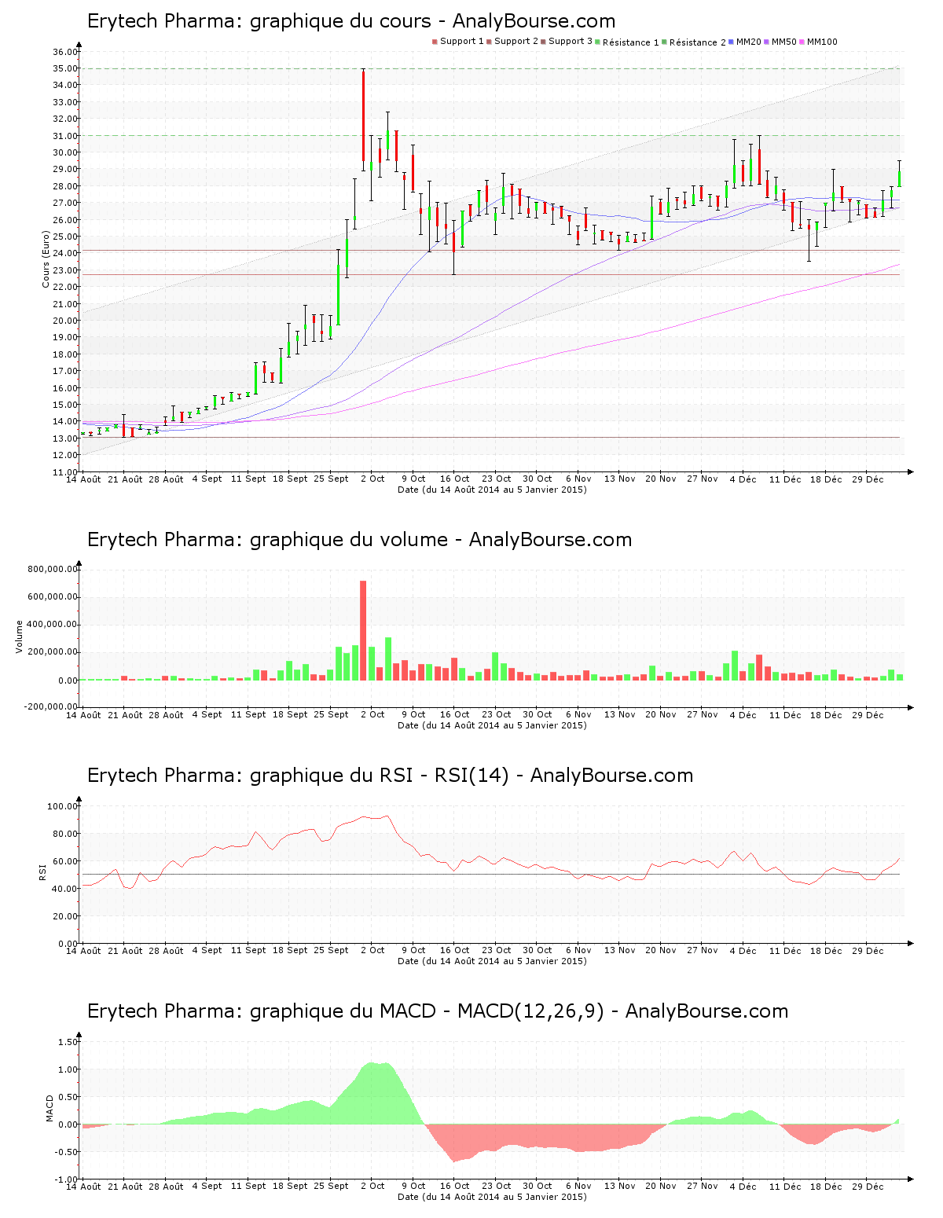Click the rotated 'MACD' axis label
943x1218 pixels.
pyautogui.click(x=50, y=1108)
